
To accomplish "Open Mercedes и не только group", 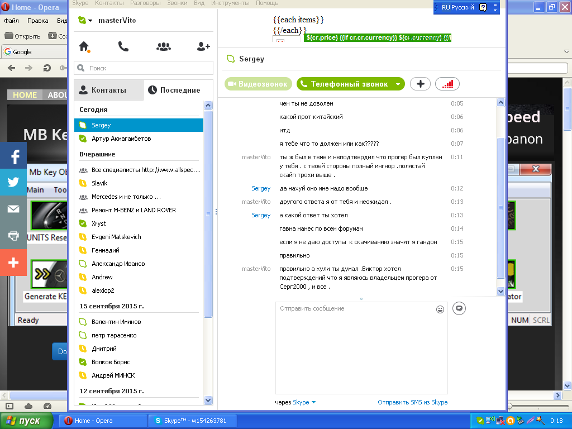I will (x=139, y=197).
